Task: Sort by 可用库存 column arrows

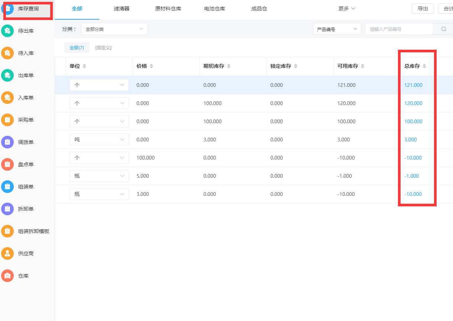Action: (x=363, y=66)
